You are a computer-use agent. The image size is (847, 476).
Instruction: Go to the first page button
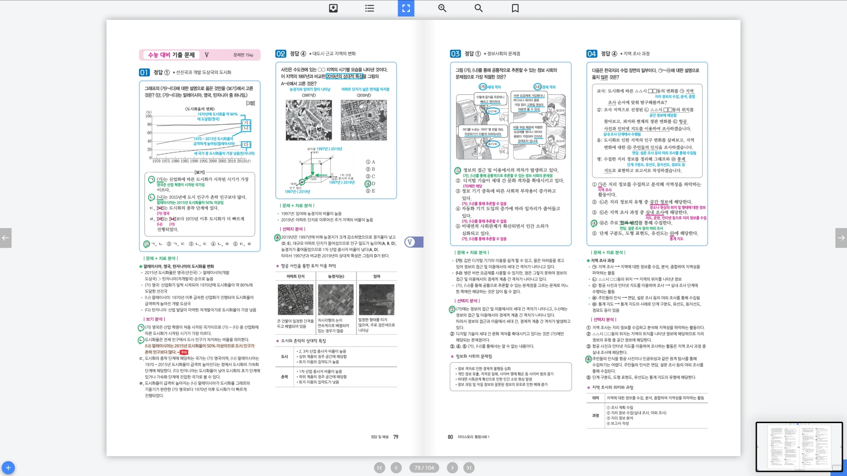(x=379, y=468)
